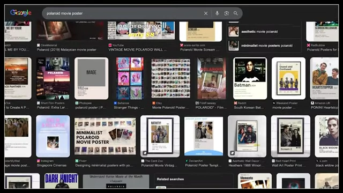Open the VINTAGE MOVIE POLAROID WALL video link
The image size is (343, 193).
(x=137, y=50)
